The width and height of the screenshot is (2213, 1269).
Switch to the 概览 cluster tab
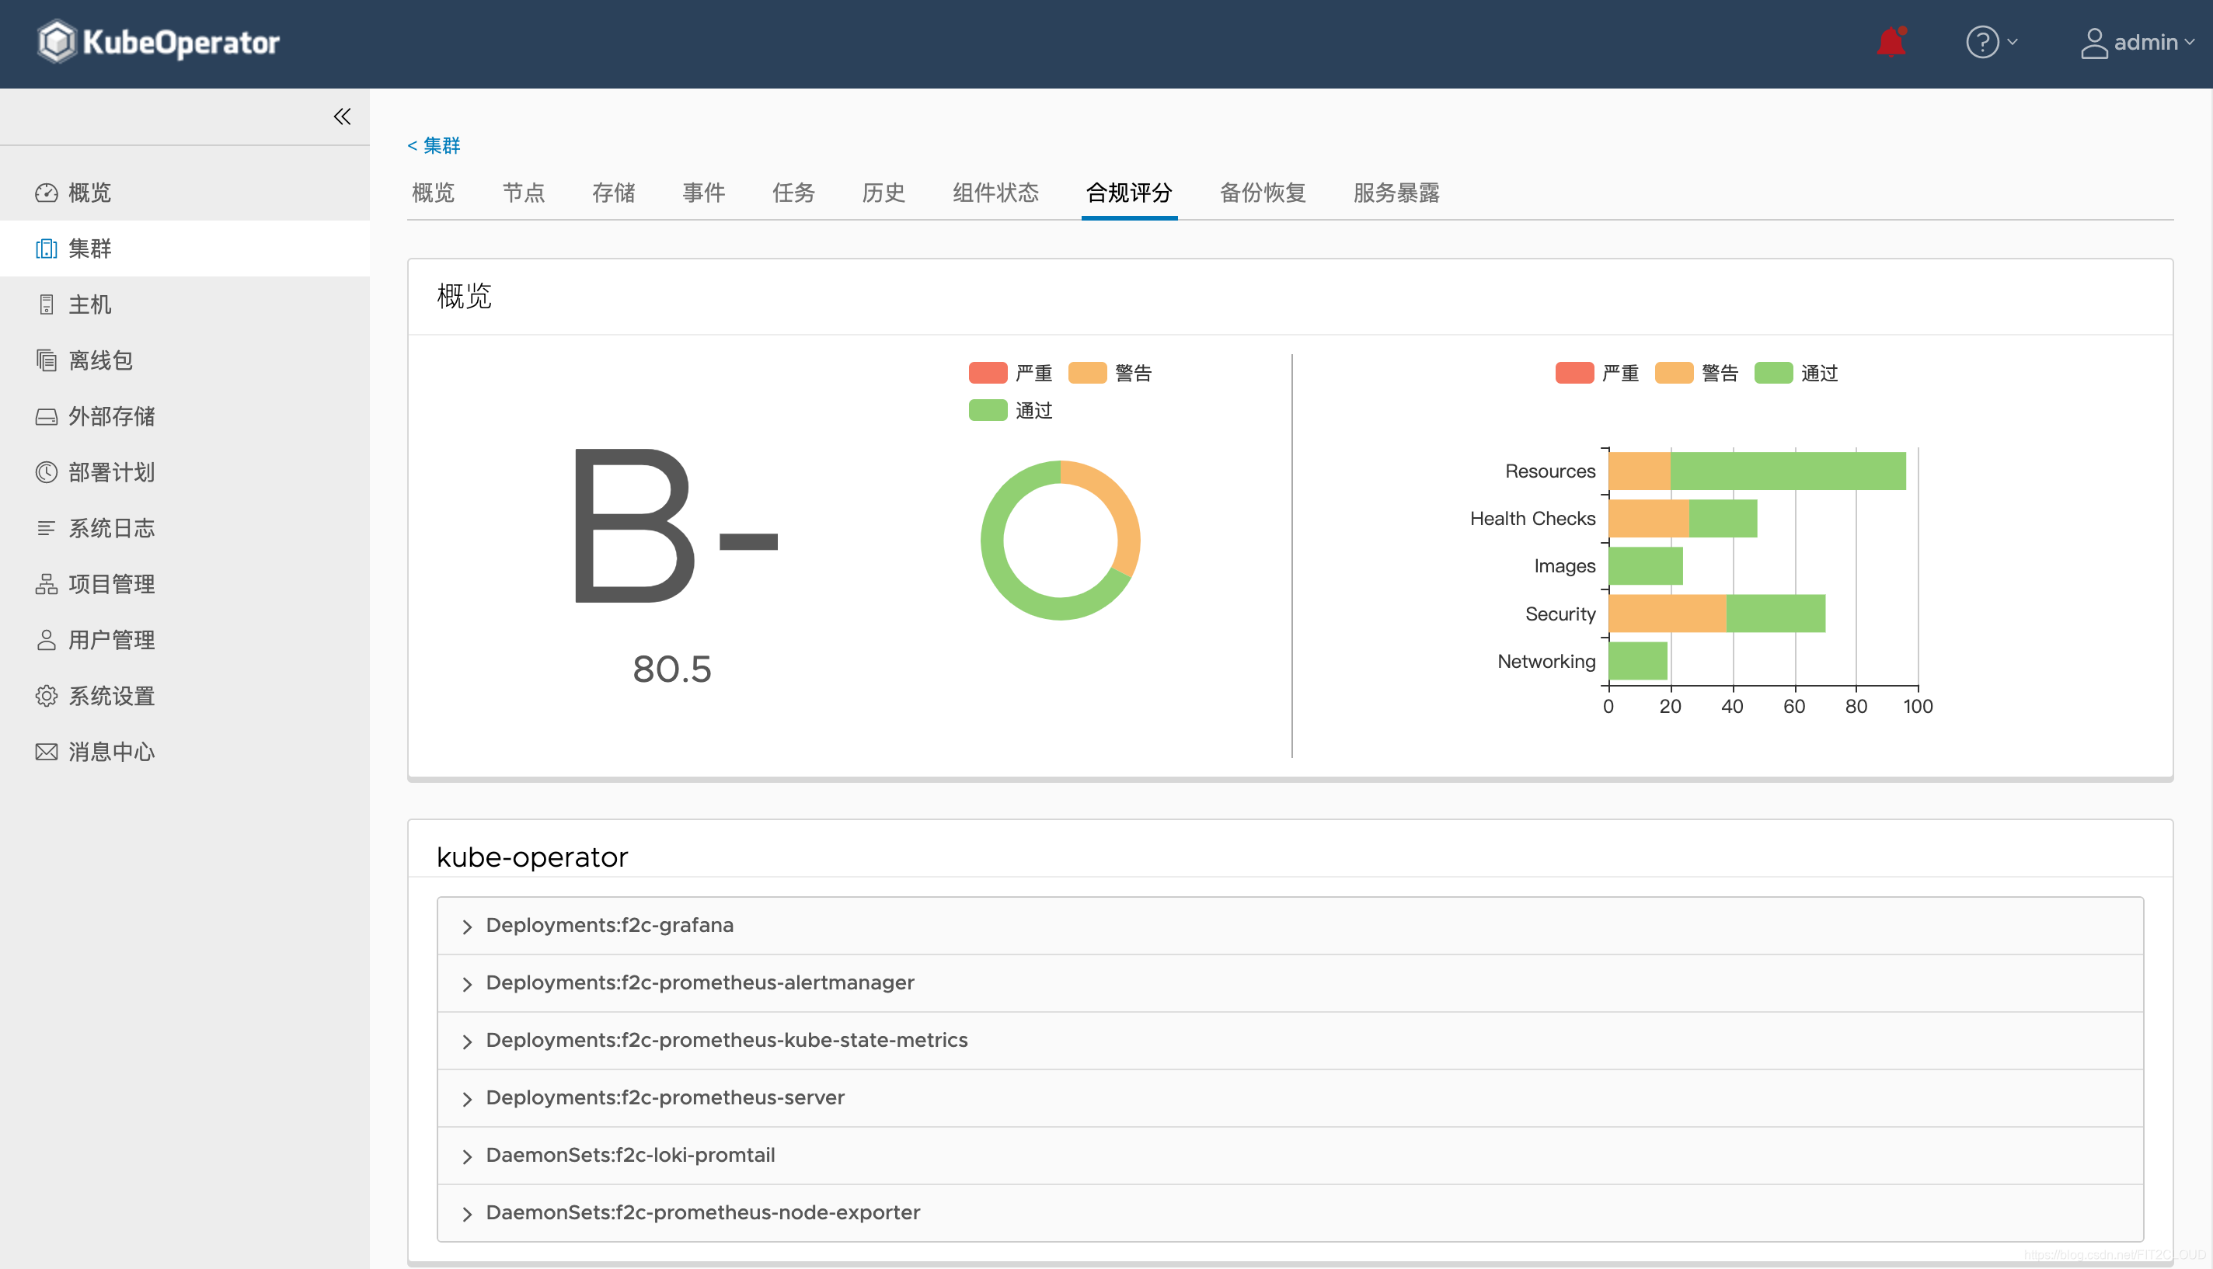[434, 193]
